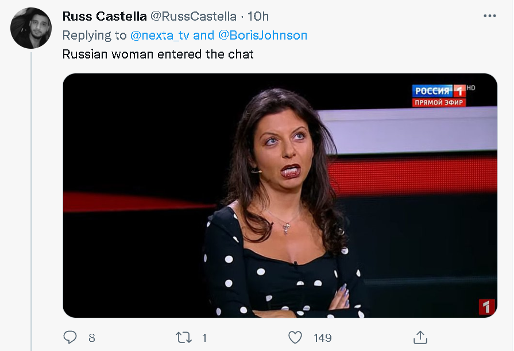This screenshot has width=514, height=351.
Task: Open the @RussCastella handle link
Action: point(196,16)
